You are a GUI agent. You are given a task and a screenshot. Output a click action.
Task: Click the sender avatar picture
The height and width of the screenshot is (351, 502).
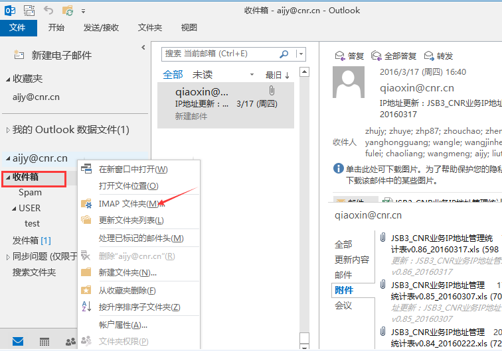(x=349, y=82)
